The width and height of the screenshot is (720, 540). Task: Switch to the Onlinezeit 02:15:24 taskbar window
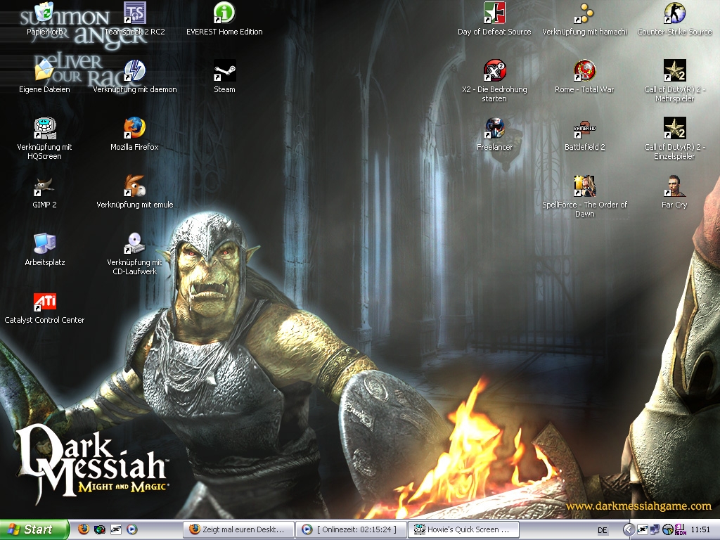[x=352, y=529]
